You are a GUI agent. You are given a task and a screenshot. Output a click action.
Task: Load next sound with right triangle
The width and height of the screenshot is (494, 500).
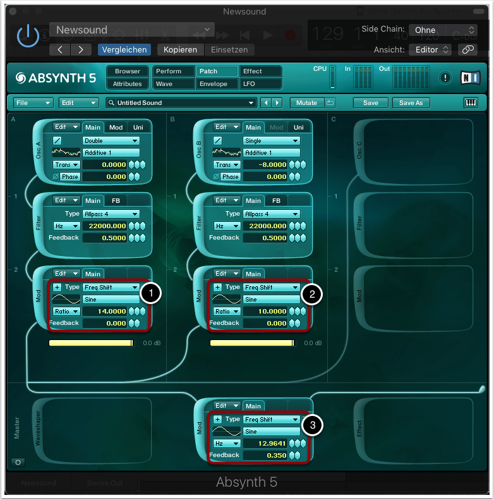coord(277,102)
